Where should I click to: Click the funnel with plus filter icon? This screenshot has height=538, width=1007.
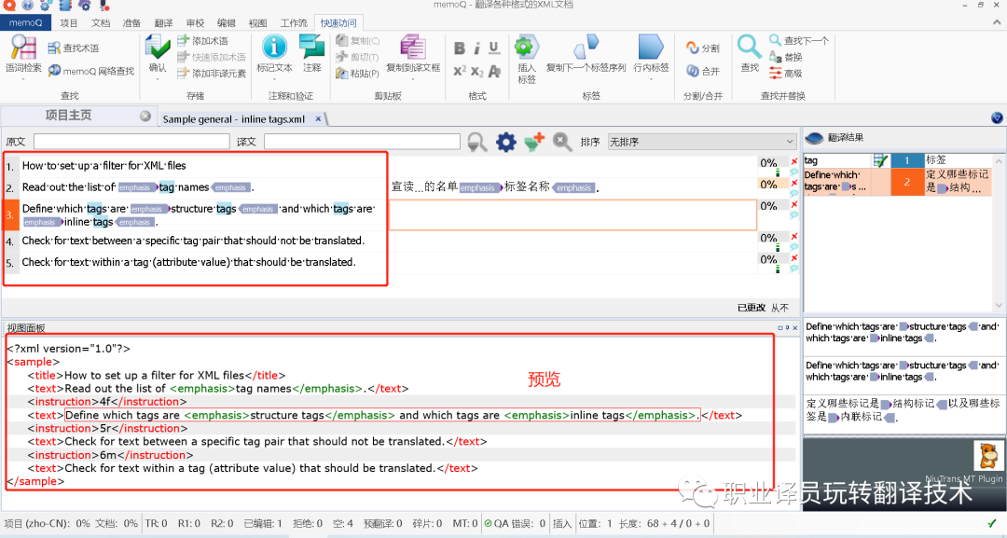(x=534, y=142)
